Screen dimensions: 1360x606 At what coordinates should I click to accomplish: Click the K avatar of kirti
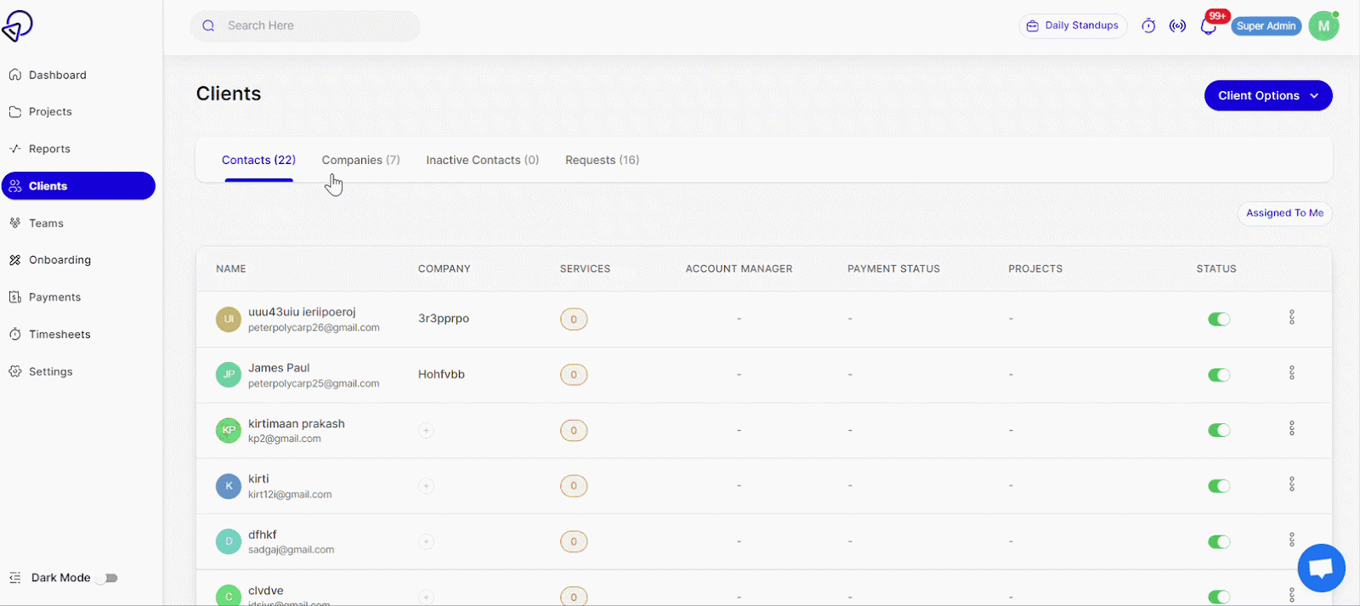(x=228, y=486)
